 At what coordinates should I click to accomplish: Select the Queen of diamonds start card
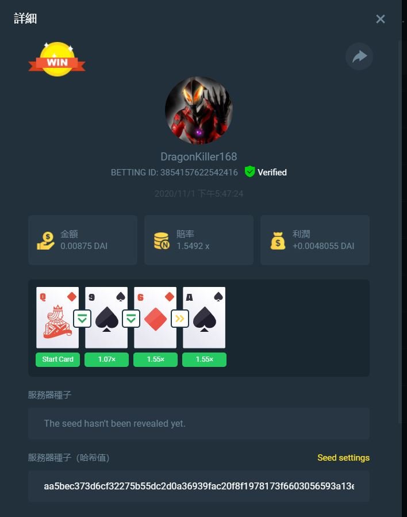57,317
